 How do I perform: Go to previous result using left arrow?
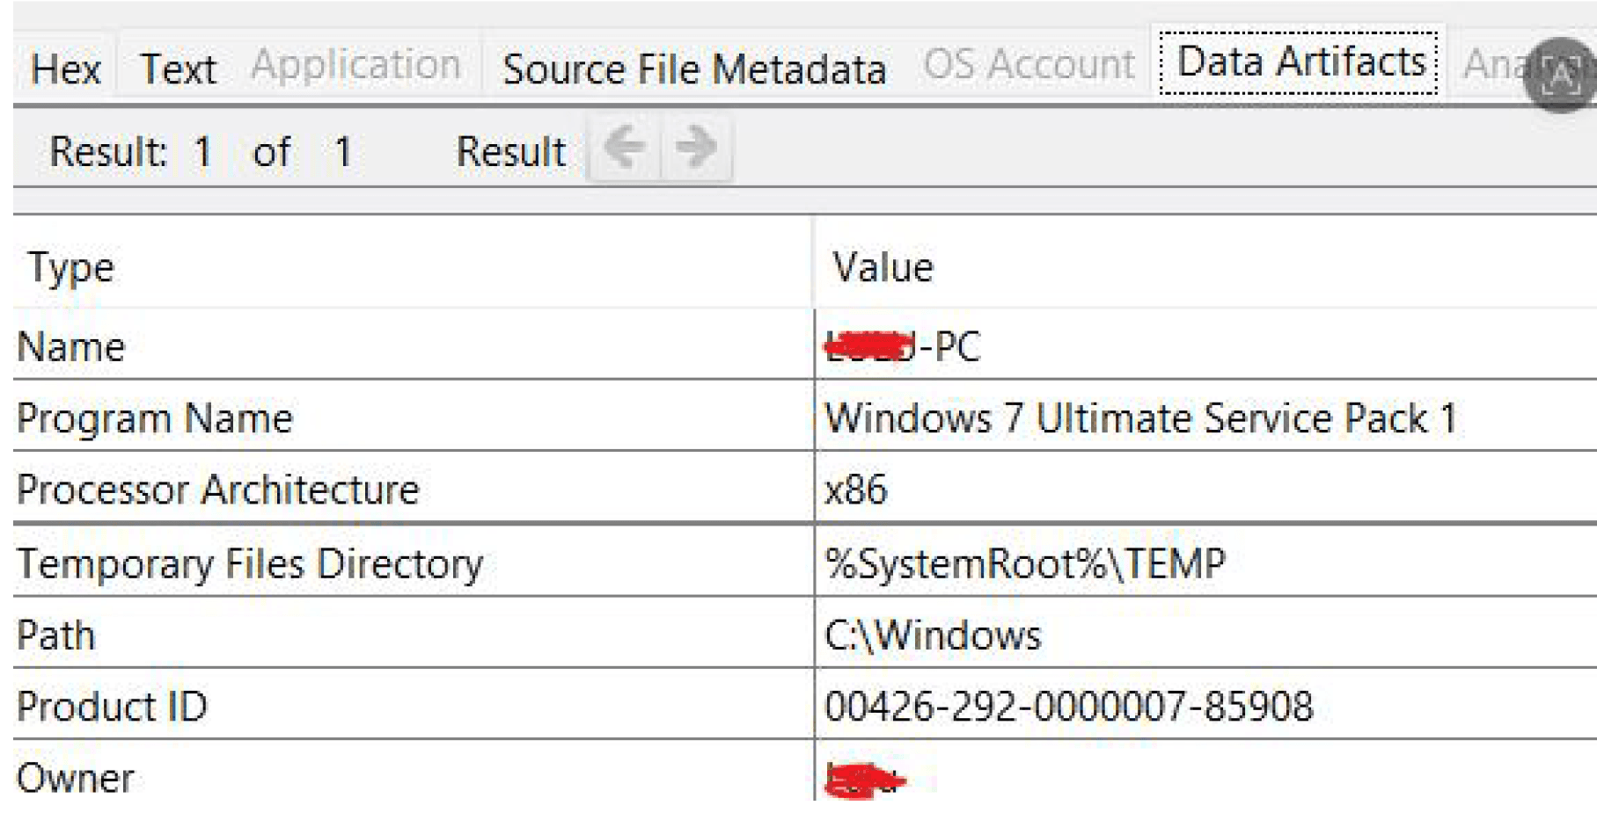click(x=624, y=150)
